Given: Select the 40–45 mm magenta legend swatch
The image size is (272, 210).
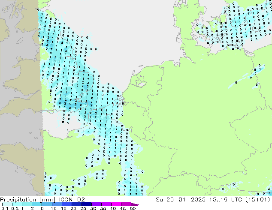Looking at the screenshot, I should point(116,204).
